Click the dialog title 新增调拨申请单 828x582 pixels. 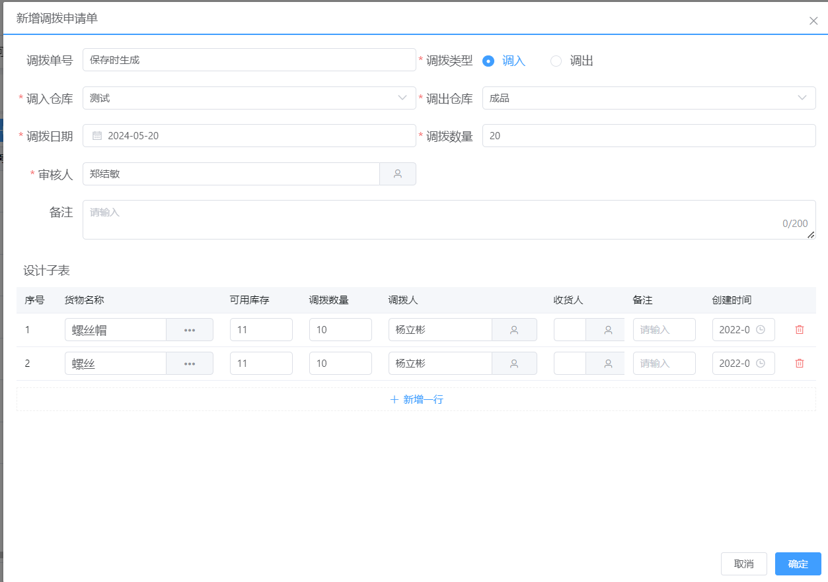coord(57,18)
